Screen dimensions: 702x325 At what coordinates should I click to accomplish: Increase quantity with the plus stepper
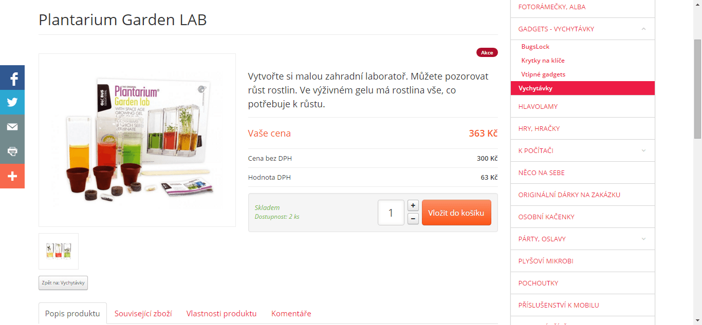[x=413, y=205]
